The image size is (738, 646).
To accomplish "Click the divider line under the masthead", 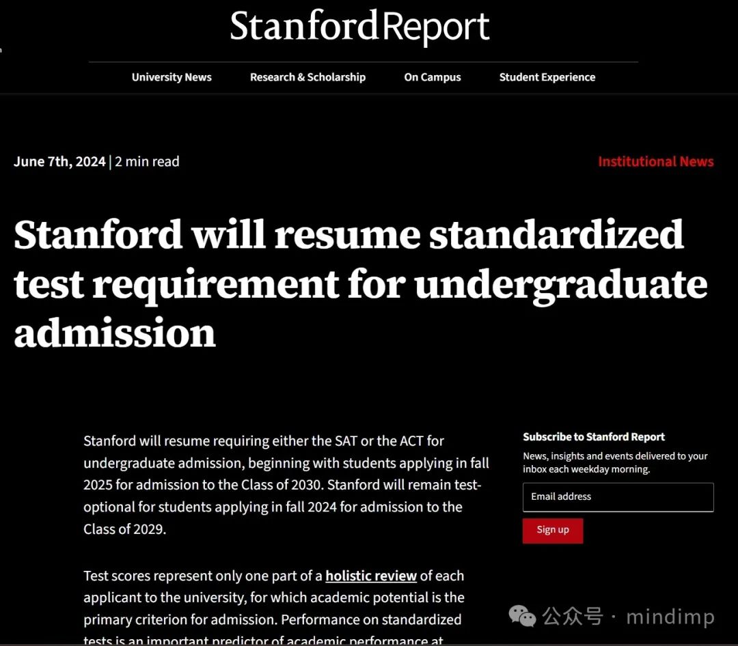I will coord(364,61).
